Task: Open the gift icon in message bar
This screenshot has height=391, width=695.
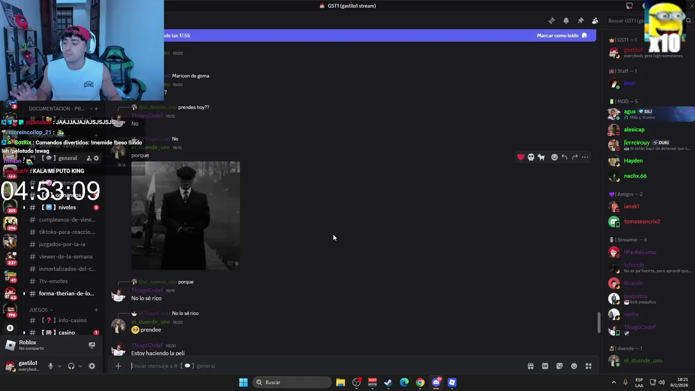Action: coord(530,366)
